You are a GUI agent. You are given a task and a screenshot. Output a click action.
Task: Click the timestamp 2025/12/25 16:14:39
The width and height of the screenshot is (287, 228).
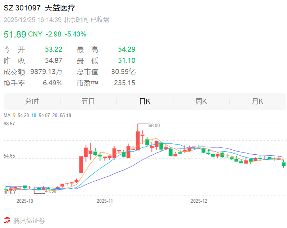32,20
